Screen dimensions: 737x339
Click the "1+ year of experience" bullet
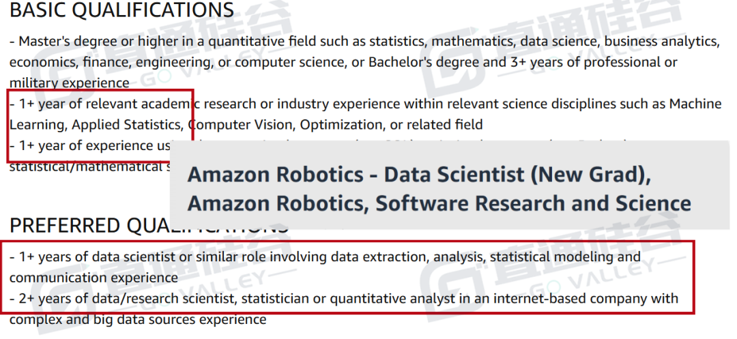pos(89,145)
